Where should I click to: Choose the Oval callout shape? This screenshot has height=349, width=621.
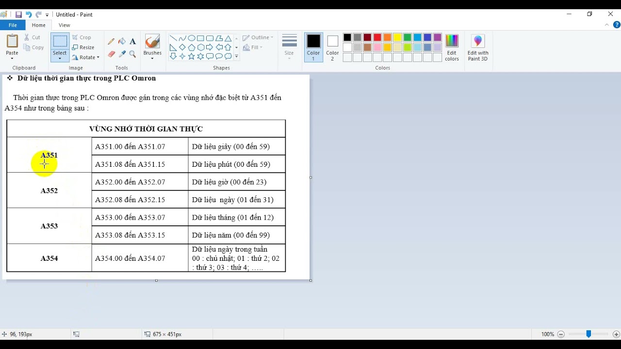coord(219,56)
